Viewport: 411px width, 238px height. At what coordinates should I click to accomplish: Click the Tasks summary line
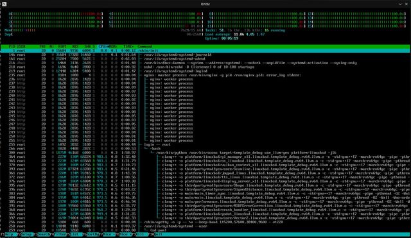click(x=245, y=30)
